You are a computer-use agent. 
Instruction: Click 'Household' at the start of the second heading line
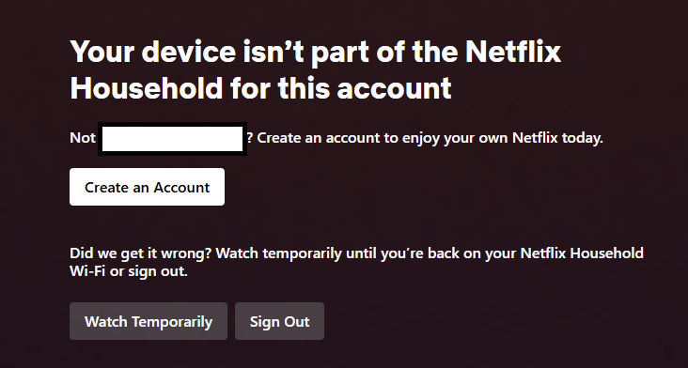147,88
